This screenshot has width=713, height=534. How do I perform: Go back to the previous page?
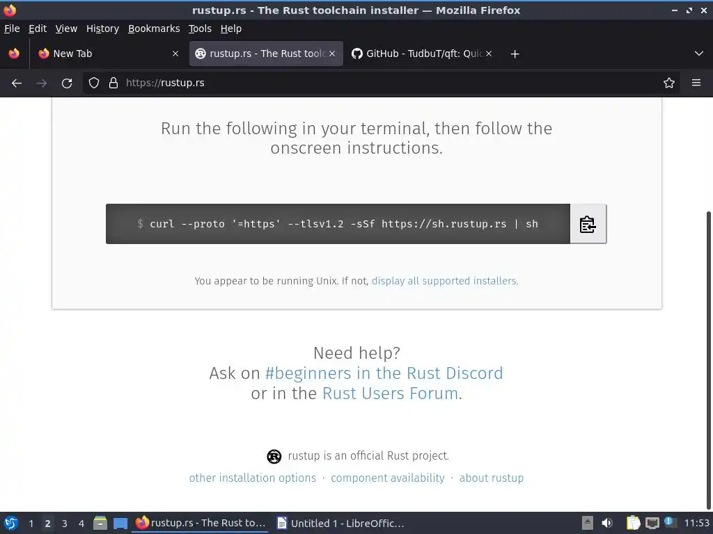17,83
